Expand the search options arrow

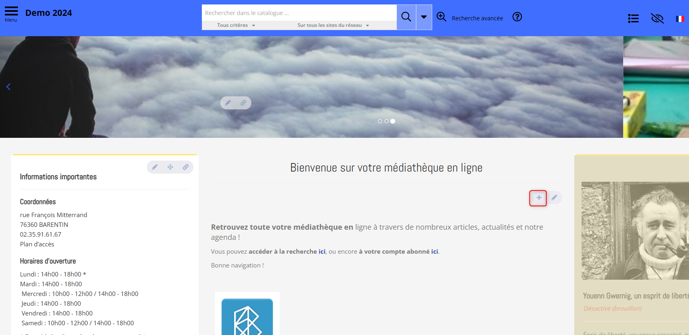[424, 17]
